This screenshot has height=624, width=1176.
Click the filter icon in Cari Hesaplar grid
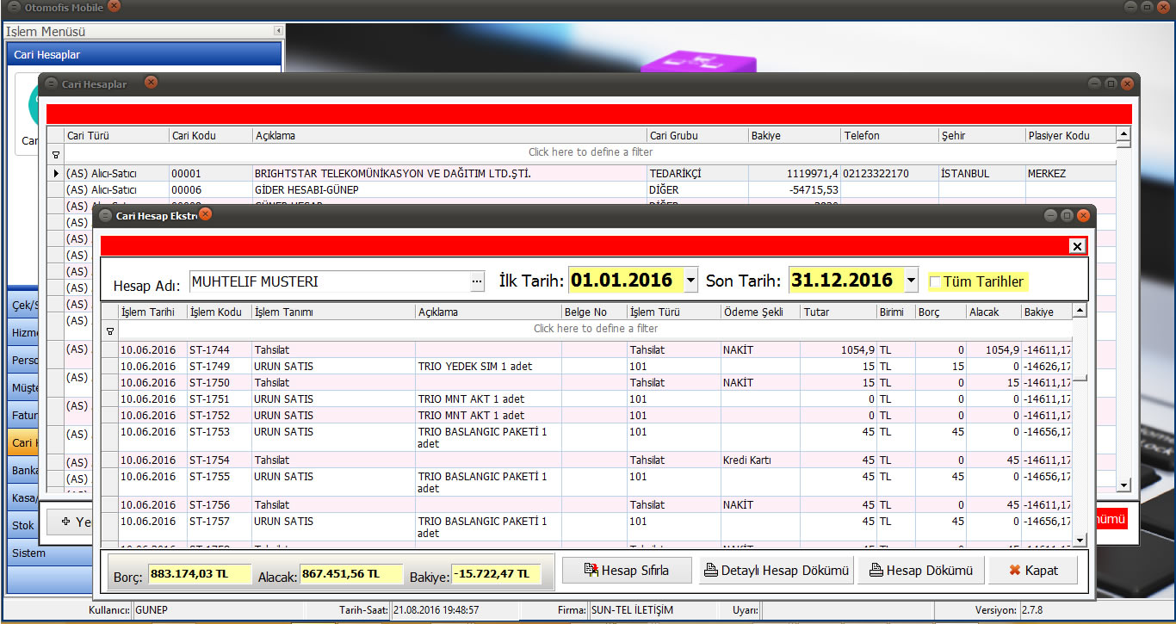[x=55, y=154]
